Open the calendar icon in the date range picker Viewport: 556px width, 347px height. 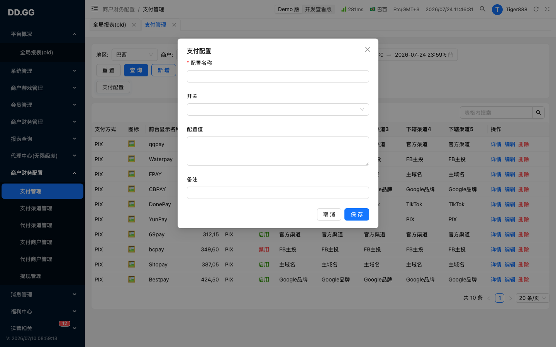(451, 55)
